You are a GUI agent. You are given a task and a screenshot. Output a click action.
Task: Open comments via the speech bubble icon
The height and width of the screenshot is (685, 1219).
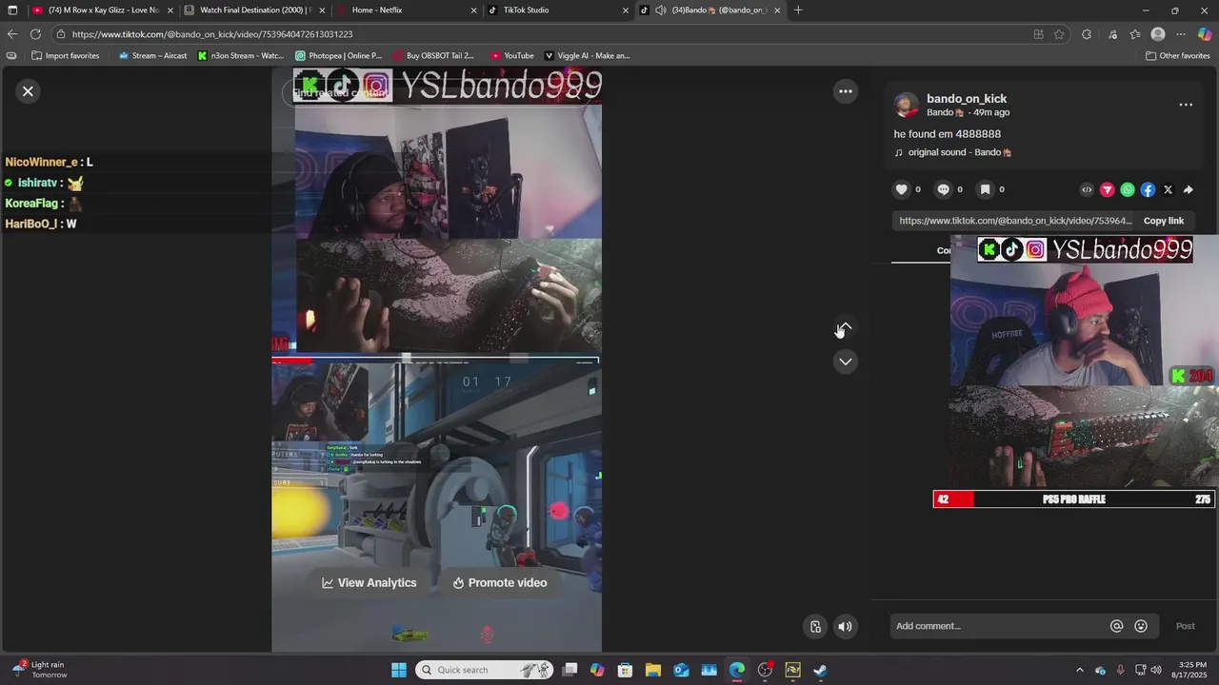coord(943,189)
